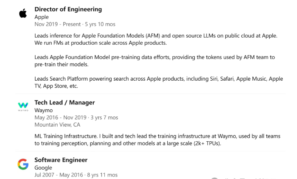The height and width of the screenshot is (179, 297).
Task: Select the Google G logo
Action: point(23,164)
